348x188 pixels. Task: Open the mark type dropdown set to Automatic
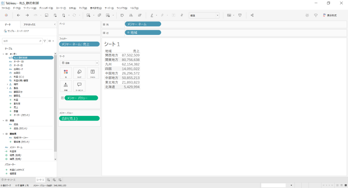(x=79, y=63)
